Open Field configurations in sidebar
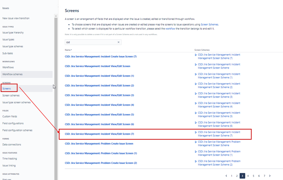Viewport: 283px width, 180px height. click(x=13, y=123)
